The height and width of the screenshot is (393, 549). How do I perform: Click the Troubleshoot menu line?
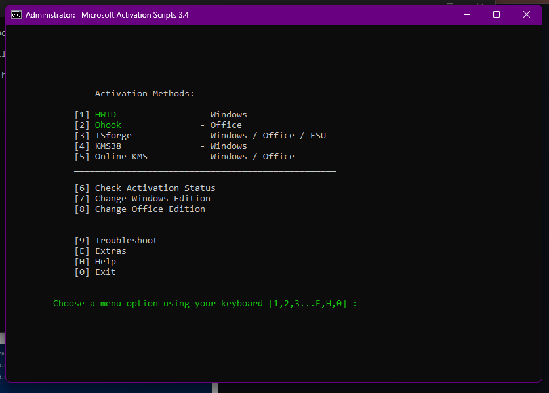tap(126, 241)
